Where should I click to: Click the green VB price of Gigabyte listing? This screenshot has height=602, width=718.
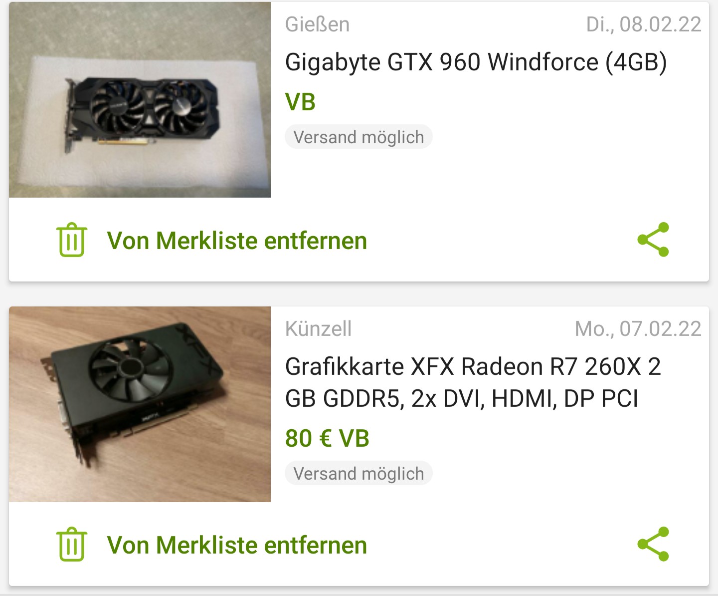tap(300, 102)
